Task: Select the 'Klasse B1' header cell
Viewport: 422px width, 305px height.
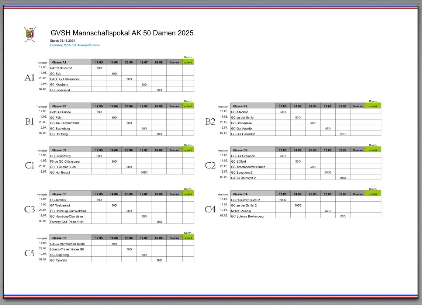Action: point(70,106)
